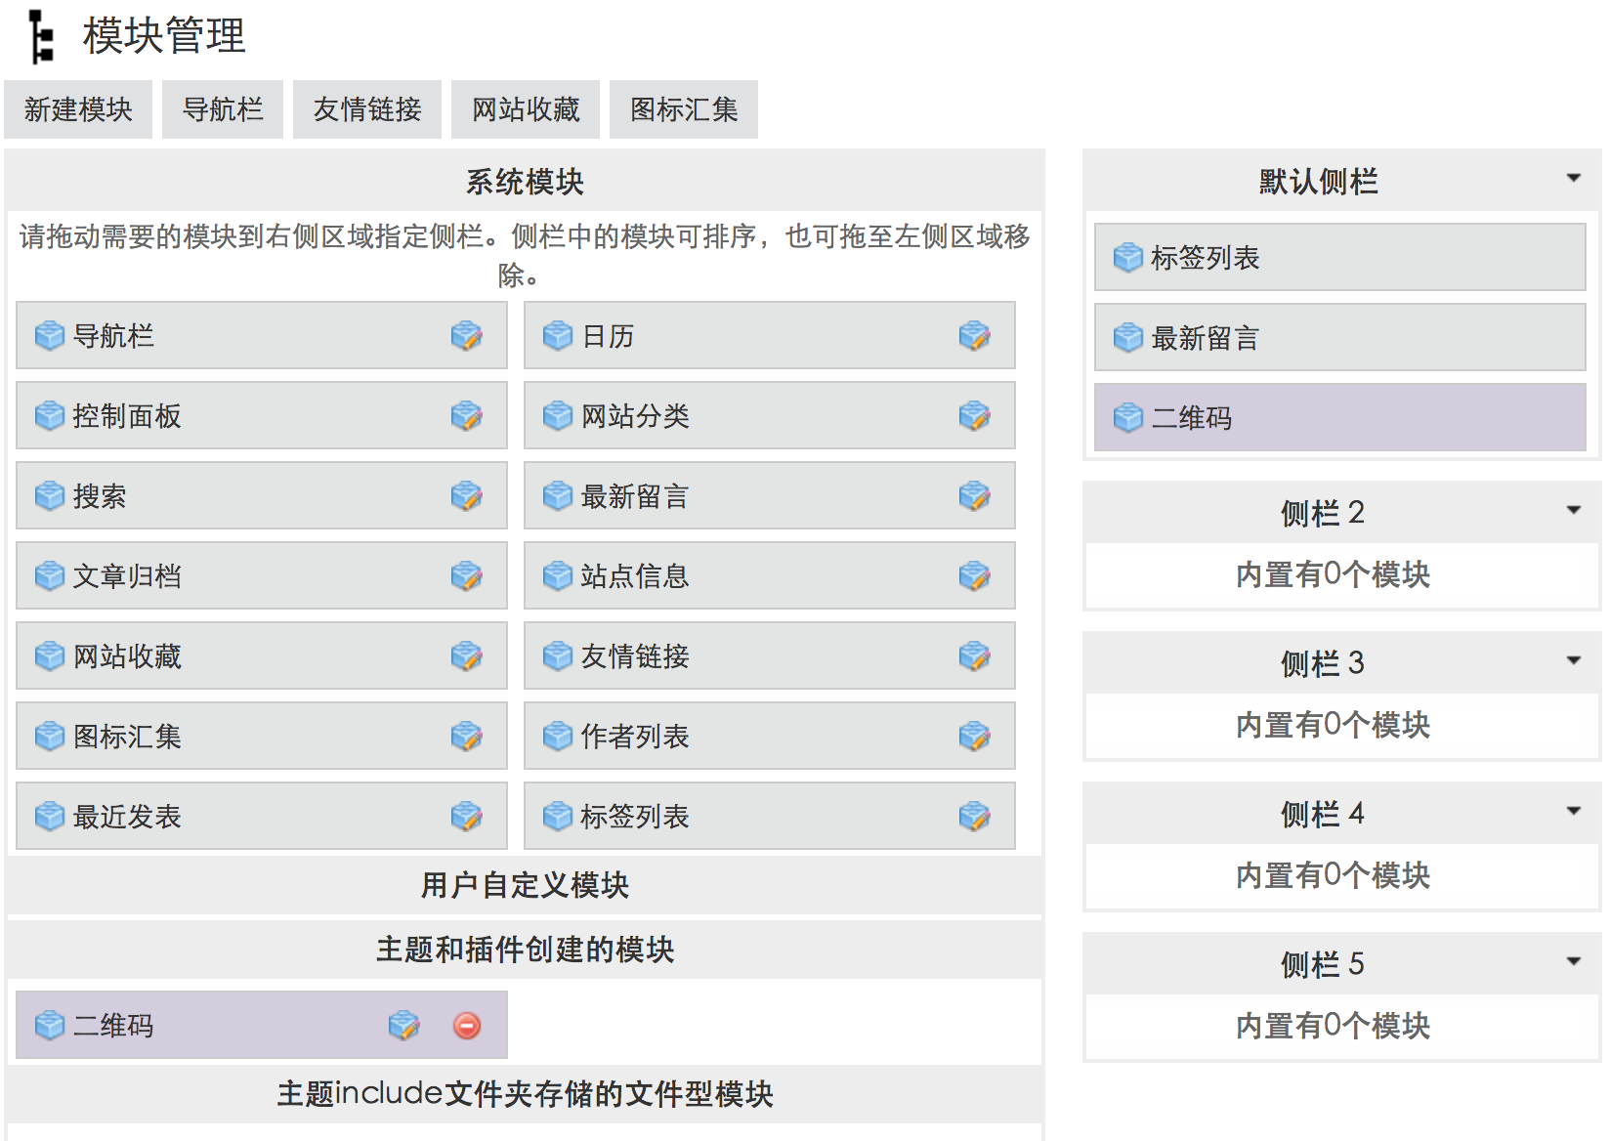Collapse the 默认侧栏 panel arrow
This screenshot has height=1141, width=1610.
point(1574,178)
